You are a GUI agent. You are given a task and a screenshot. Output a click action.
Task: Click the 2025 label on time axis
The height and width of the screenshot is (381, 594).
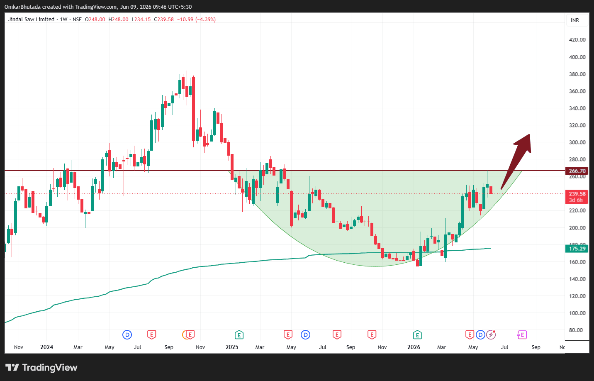(x=232, y=347)
